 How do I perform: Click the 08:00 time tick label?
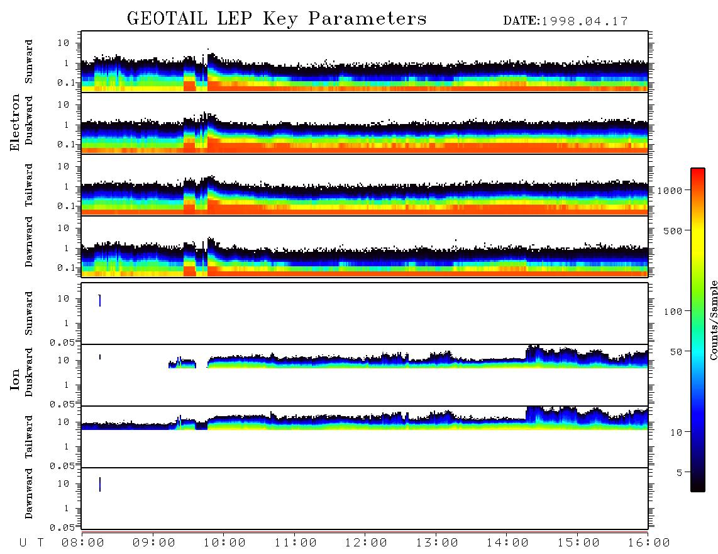[83, 543]
